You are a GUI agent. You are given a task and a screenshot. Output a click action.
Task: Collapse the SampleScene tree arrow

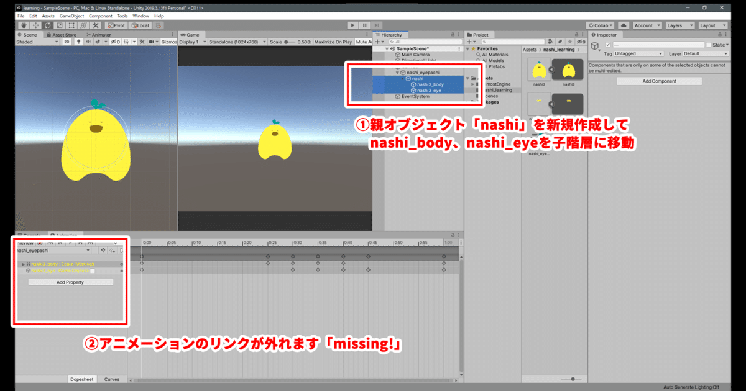point(387,48)
